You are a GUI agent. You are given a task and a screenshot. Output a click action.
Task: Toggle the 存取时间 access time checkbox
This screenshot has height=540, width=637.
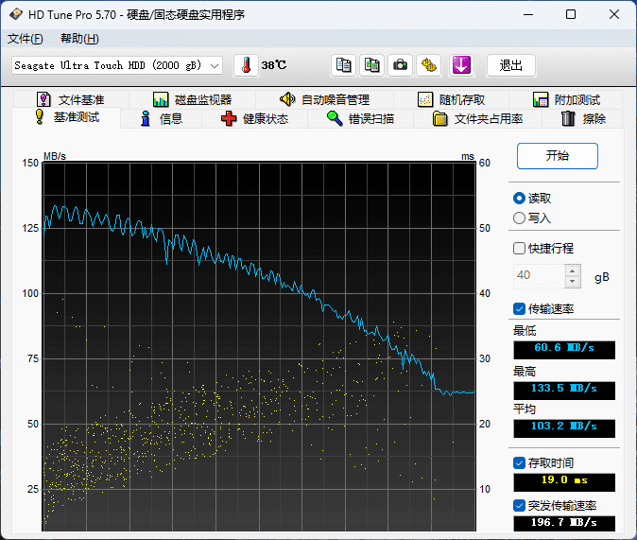[519, 462]
